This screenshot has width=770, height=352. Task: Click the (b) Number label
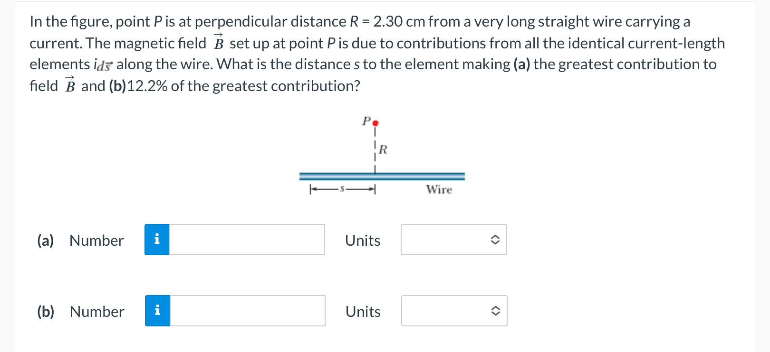click(x=81, y=311)
